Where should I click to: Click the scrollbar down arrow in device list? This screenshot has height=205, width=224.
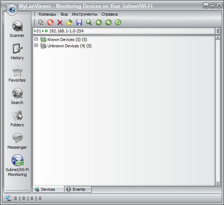click(218, 184)
